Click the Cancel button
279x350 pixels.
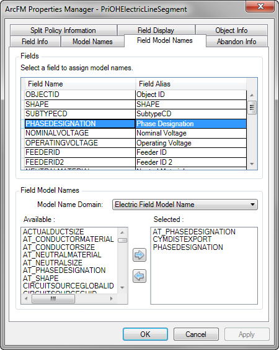coord(196,334)
